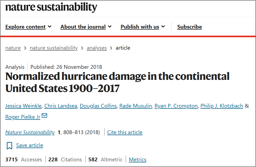Image resolution: width=256 pixels, height=167 pixels.
Task: Open author Rade Musulin link
Action: [135, 106]
